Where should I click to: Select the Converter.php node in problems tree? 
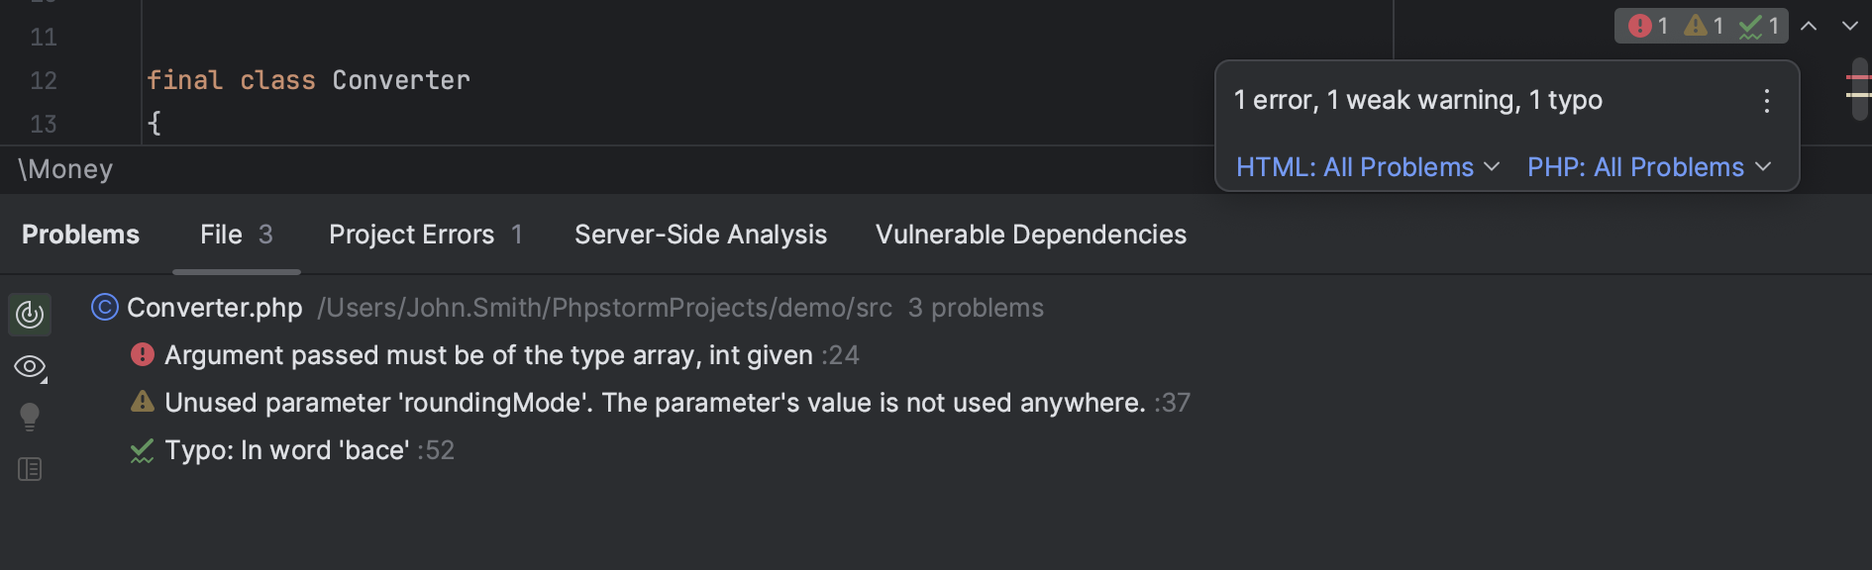(215, 308)
